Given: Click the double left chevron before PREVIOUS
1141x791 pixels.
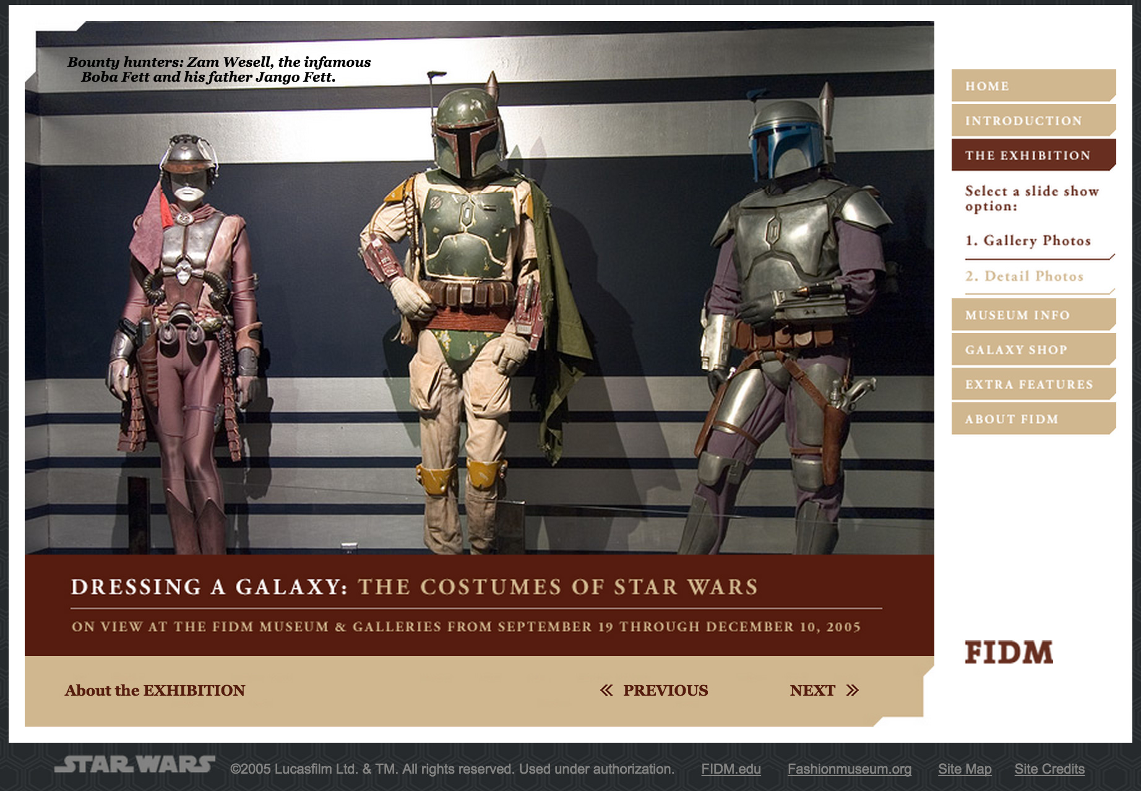Looking at the screenshot, I should pos(606,690).
